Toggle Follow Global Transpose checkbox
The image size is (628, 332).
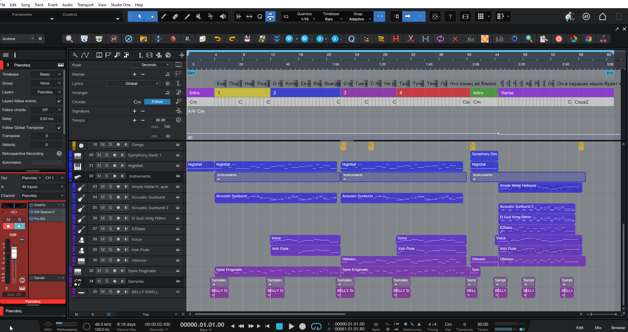[x=59, y=128]
